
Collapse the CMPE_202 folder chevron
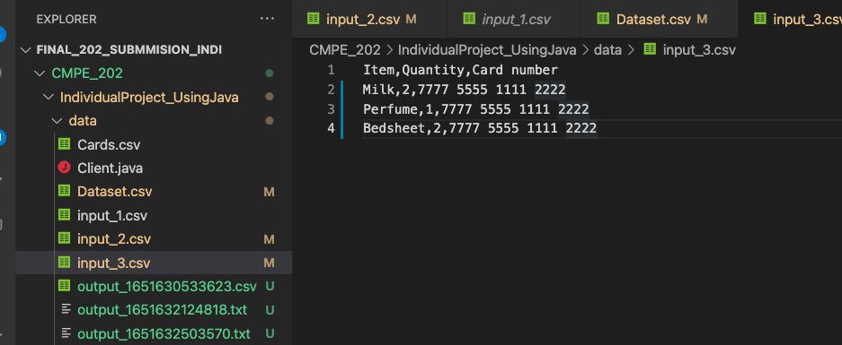point(40,73)
